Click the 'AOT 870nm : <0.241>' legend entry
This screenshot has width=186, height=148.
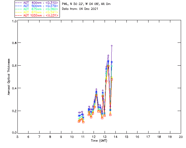point(37,12)
